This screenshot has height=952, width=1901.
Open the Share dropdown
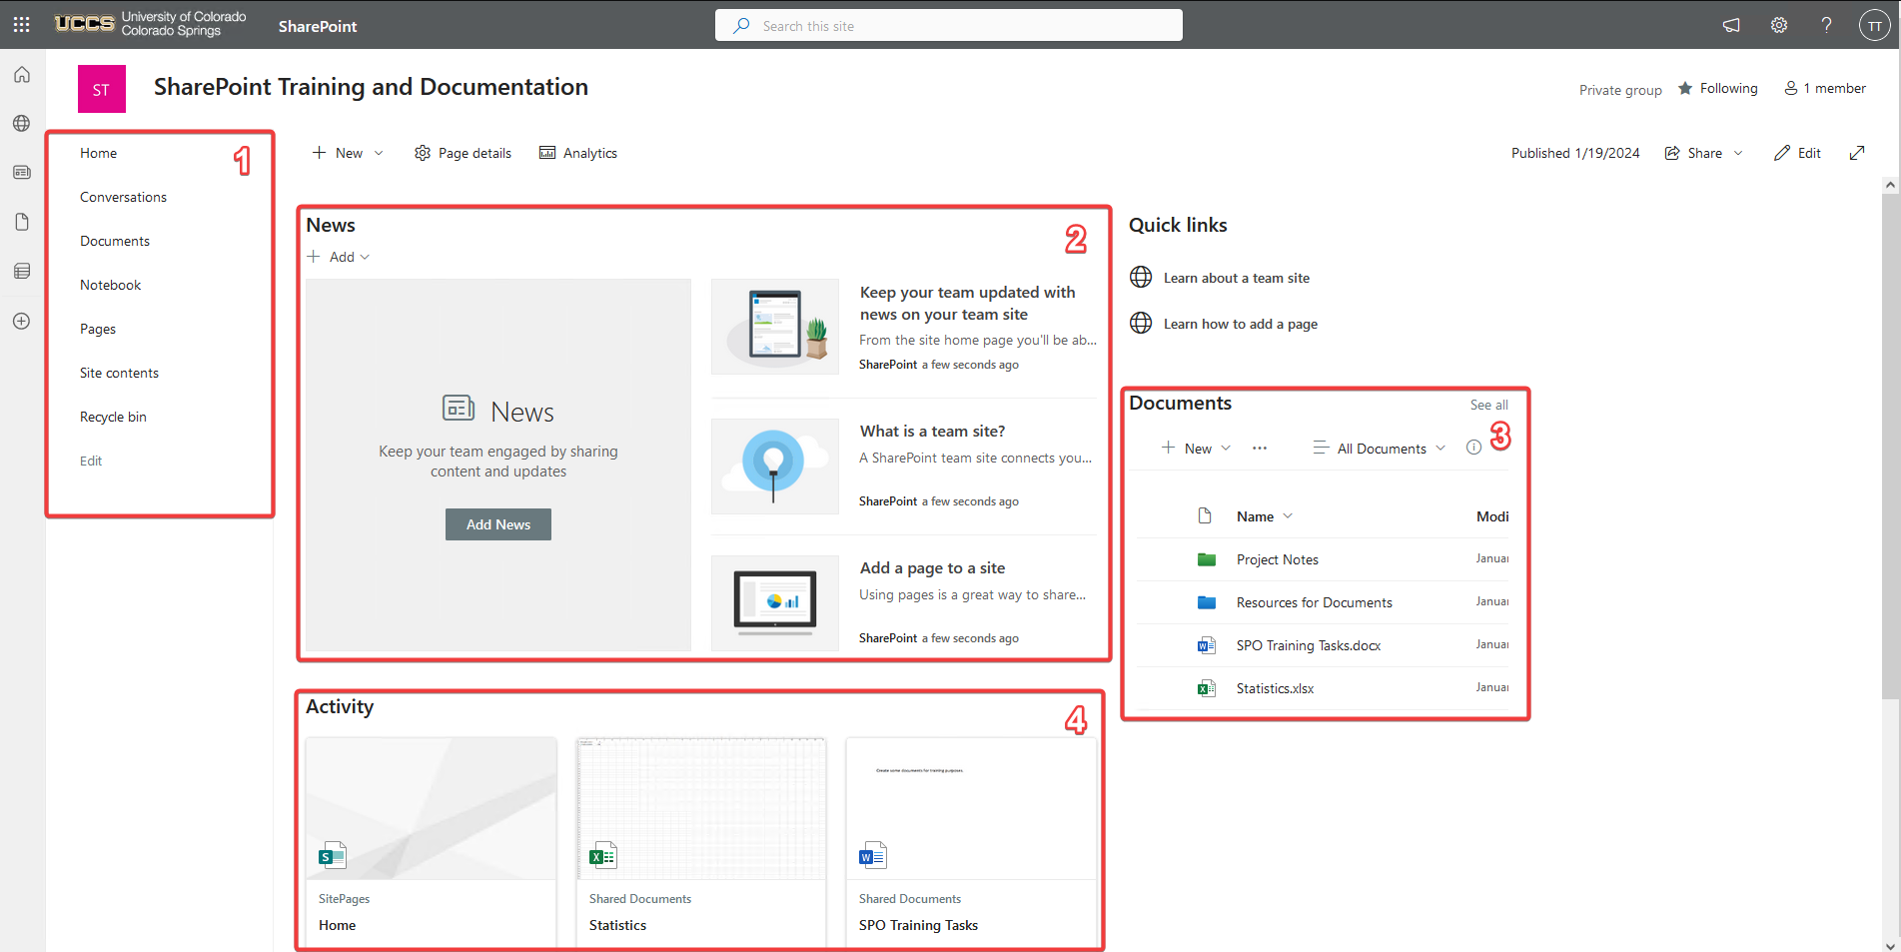(1703, 153)
